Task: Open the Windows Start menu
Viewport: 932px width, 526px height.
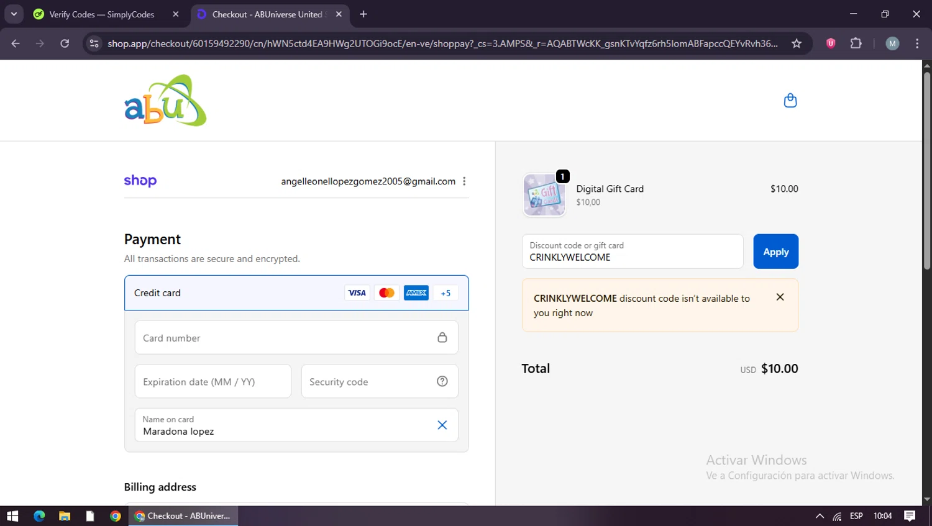Action: point(12,516)
